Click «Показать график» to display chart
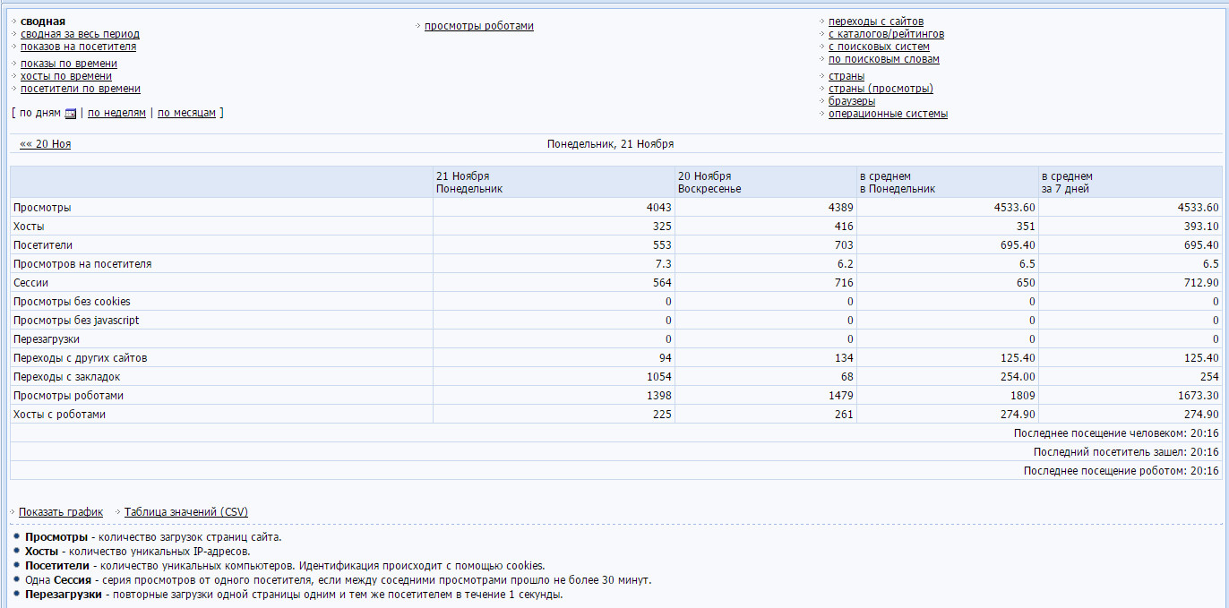This screenshot has height=608, width=1229. 60,512
